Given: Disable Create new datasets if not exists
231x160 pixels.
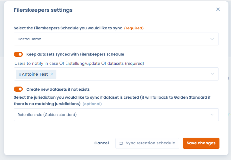Looking at the screenshot, I should pos(18,89).
